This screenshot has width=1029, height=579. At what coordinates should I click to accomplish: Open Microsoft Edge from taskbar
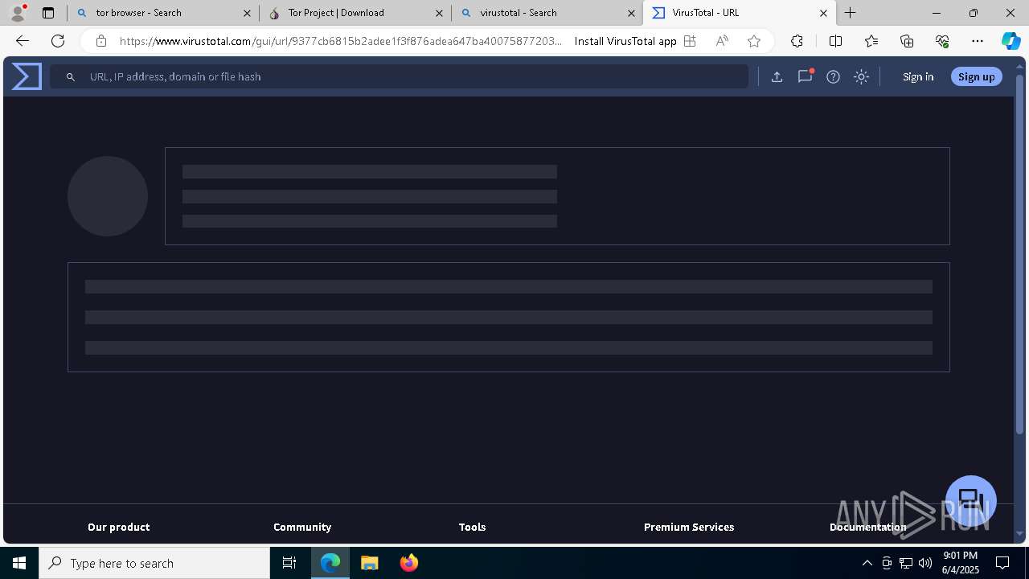click(x=330, y=563)
